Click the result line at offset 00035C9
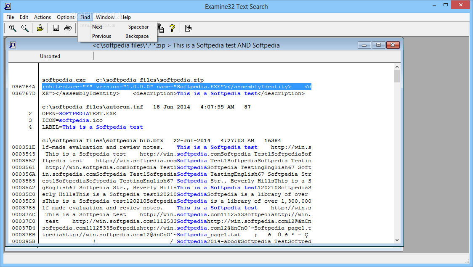The height and width of the screenshot is (267, 473). (176, 201)
